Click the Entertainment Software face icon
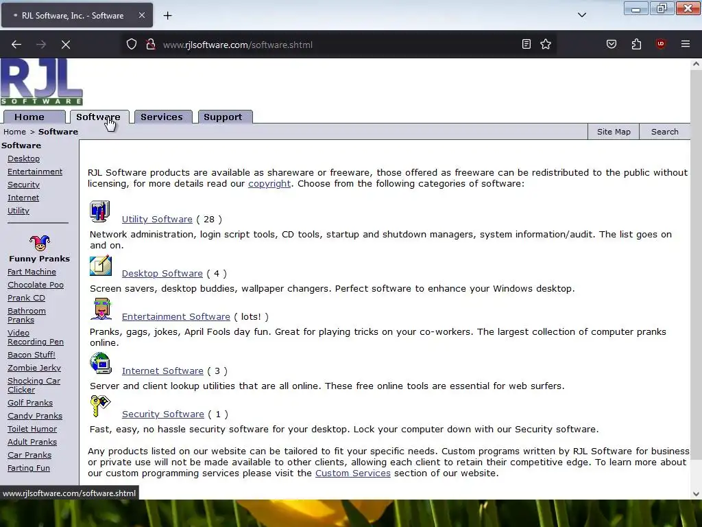This screenshot has height=527, width=702. point(101,309)
